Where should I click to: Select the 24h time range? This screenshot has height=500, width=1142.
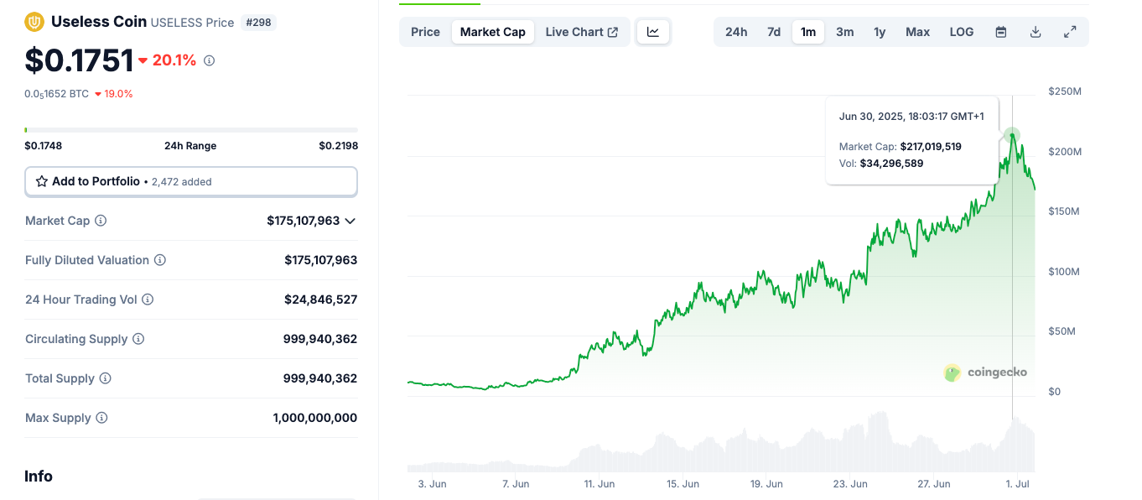point(735,32)
